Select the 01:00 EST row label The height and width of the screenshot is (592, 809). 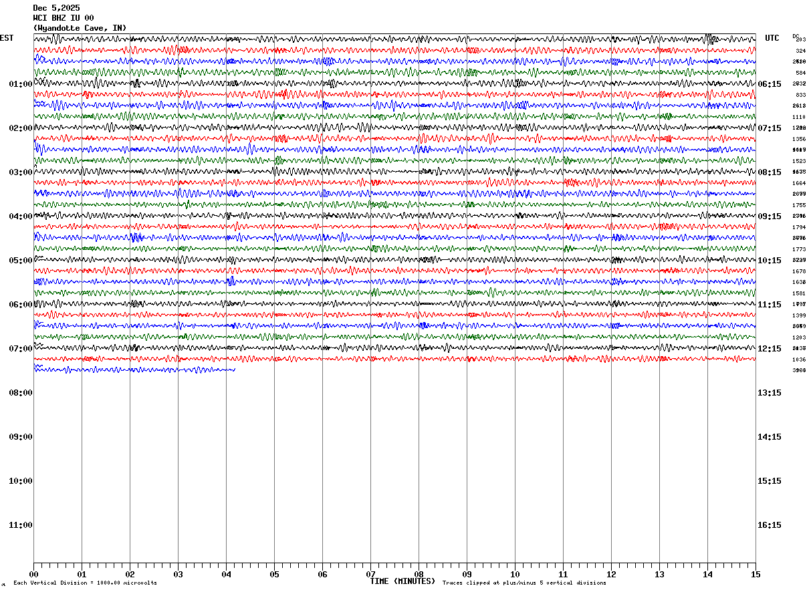point(21,84)
